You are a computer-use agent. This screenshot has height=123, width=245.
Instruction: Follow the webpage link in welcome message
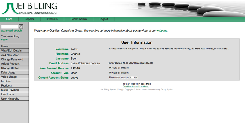[x=162, y=31]
